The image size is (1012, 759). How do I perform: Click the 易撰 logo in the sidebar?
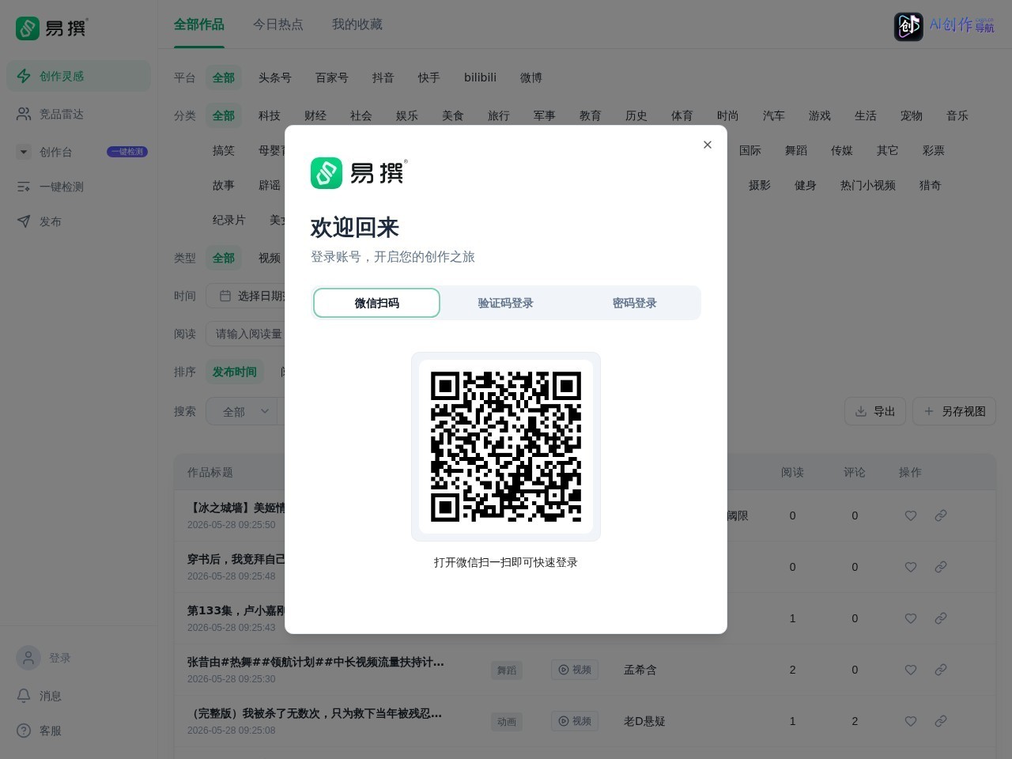coord(52,28)
